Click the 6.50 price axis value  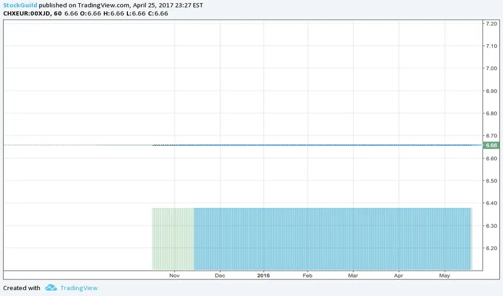pos(492,181)
